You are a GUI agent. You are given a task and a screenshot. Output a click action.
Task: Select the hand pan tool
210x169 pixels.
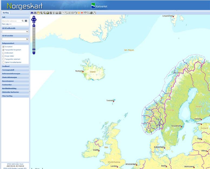tap(38, 13)
